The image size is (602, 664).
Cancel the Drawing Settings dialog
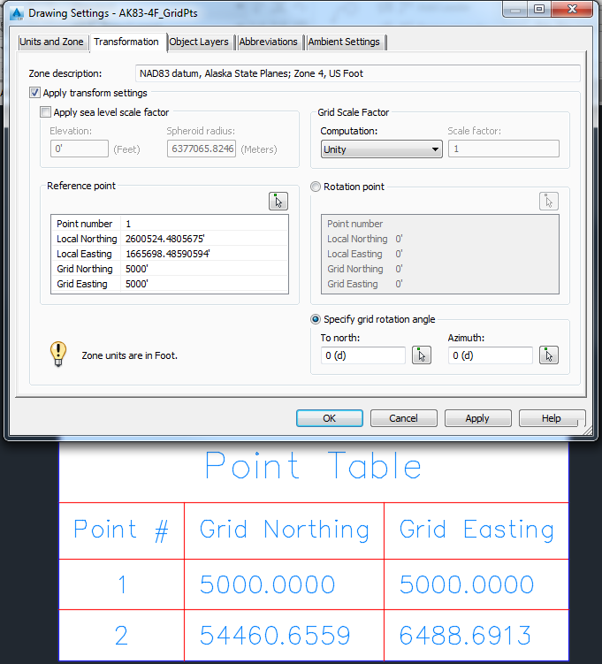tap(403, 418)
